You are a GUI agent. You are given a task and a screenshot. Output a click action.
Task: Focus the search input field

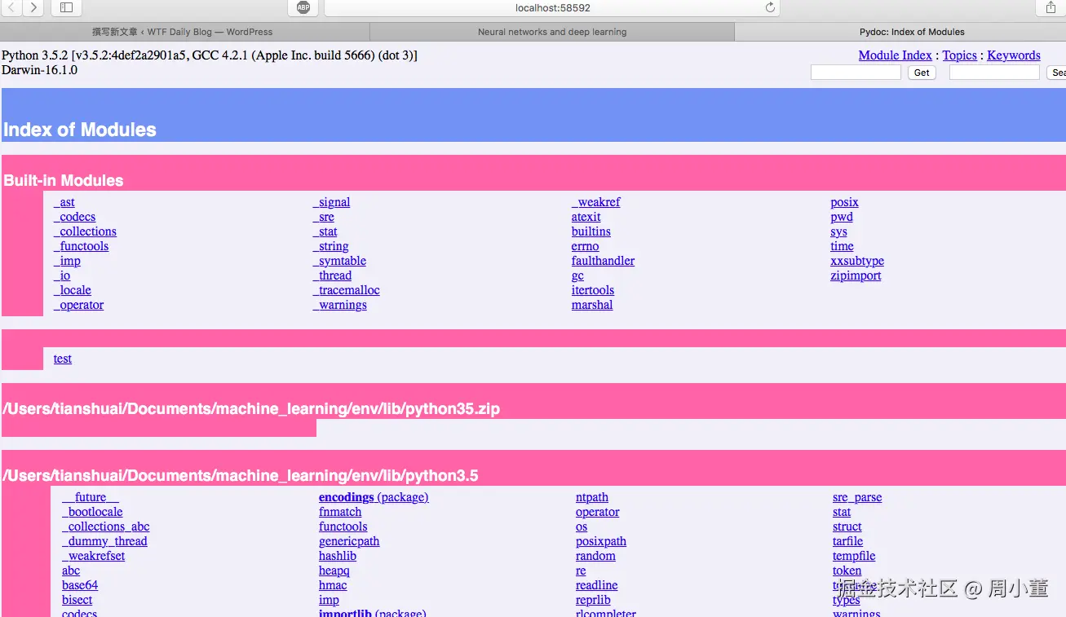pyautogui.click(x=994, y=73)
